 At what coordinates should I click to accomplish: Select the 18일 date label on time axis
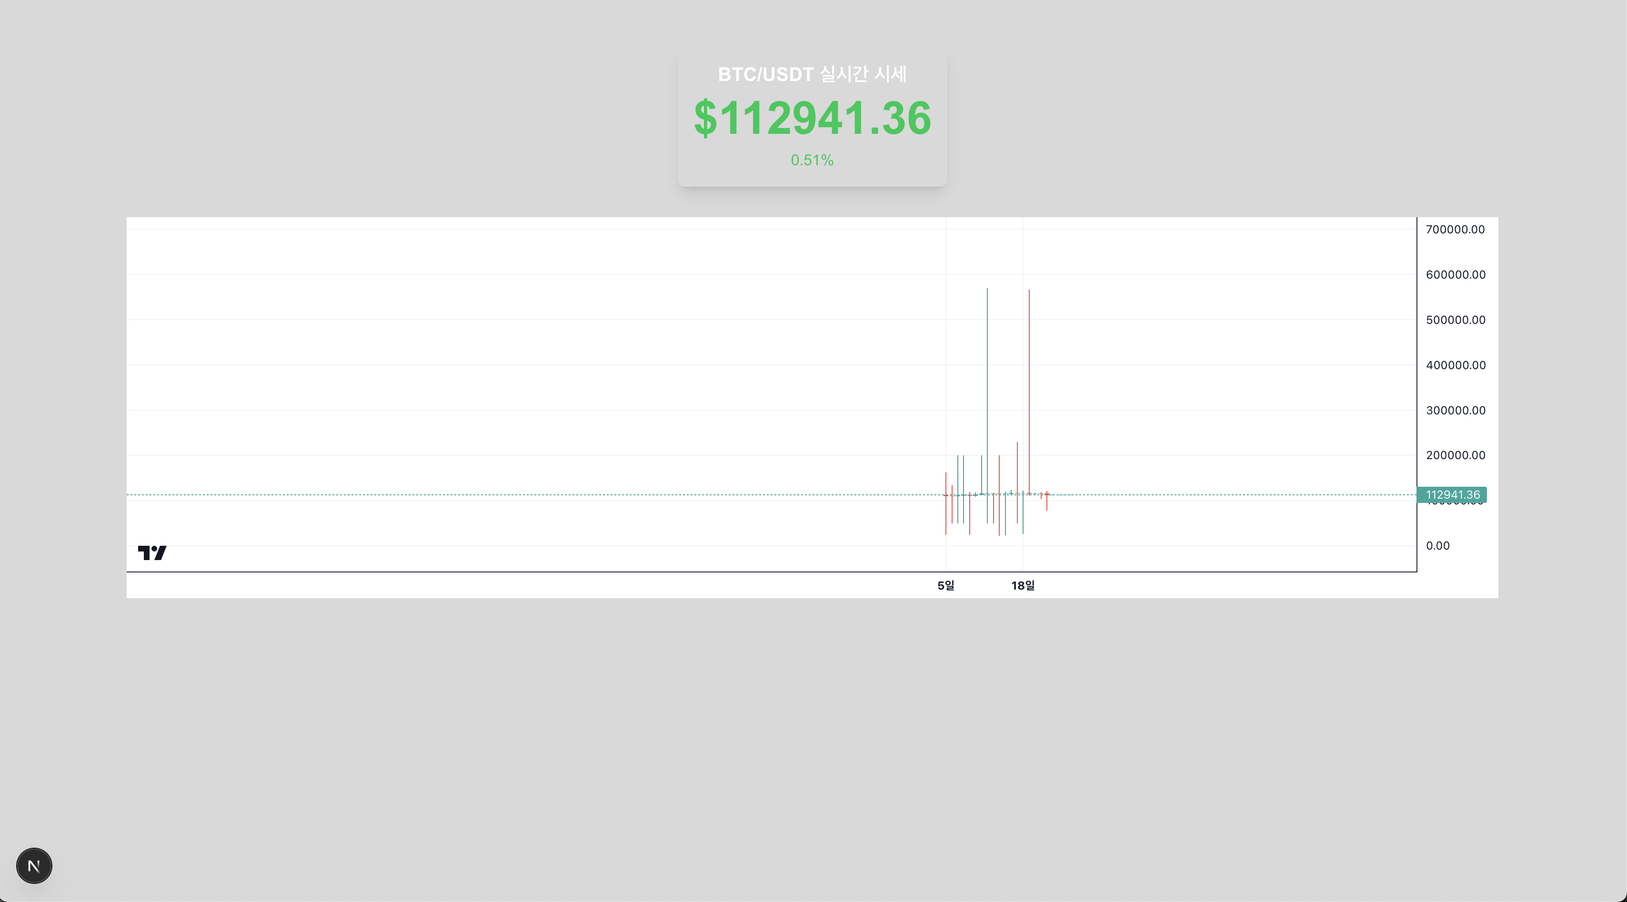coord(1023,586)
